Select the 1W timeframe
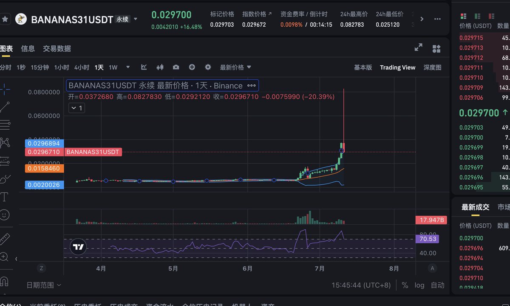 click(x=113, y=67)
